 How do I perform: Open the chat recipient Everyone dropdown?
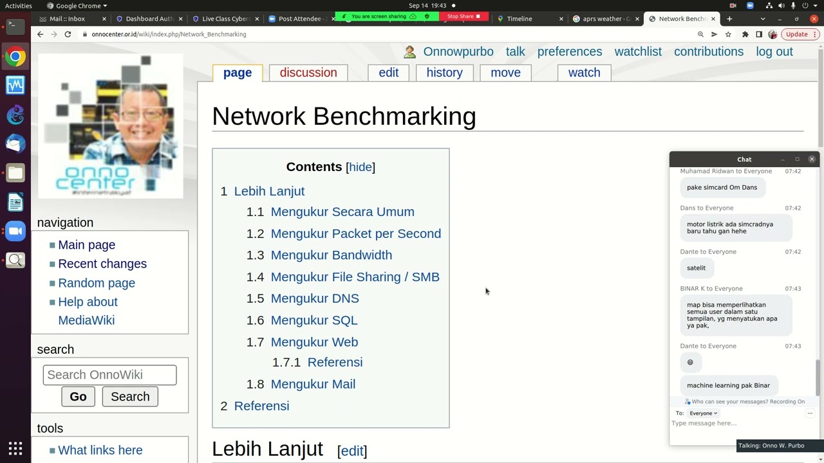pyautogui.click(x=703, y=413)
